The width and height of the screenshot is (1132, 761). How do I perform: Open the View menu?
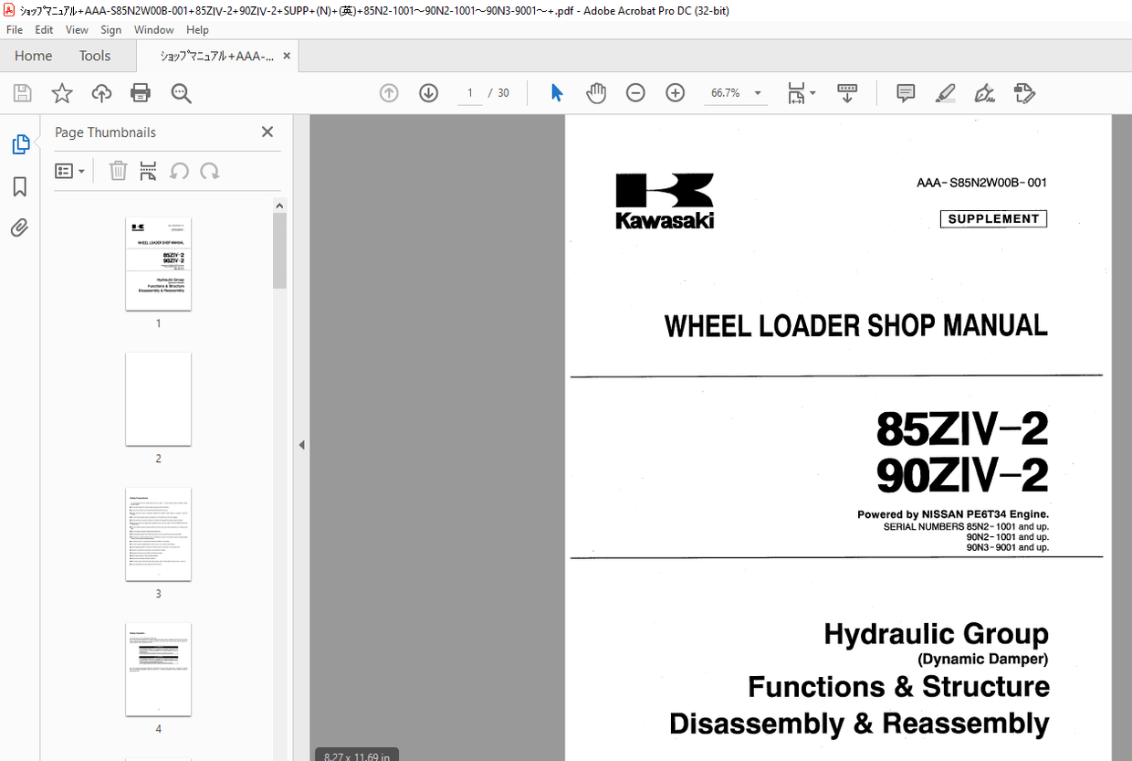tap(77, 29)
